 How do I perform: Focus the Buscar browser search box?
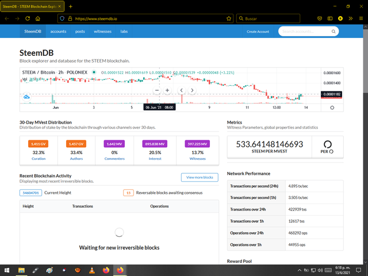[x=268, y=18]
